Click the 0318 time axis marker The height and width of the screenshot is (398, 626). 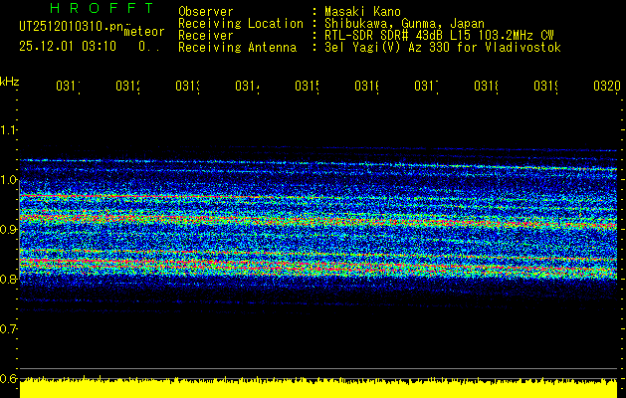pyautogui.click(x=487, y=86)
